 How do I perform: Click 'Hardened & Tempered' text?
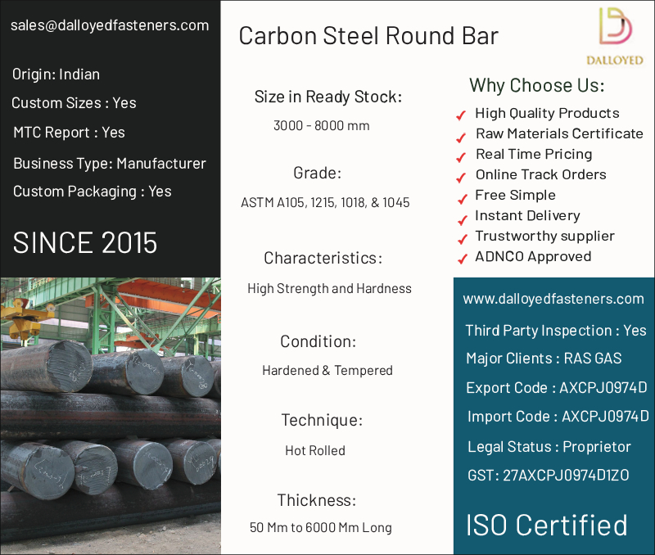[327, 371]
